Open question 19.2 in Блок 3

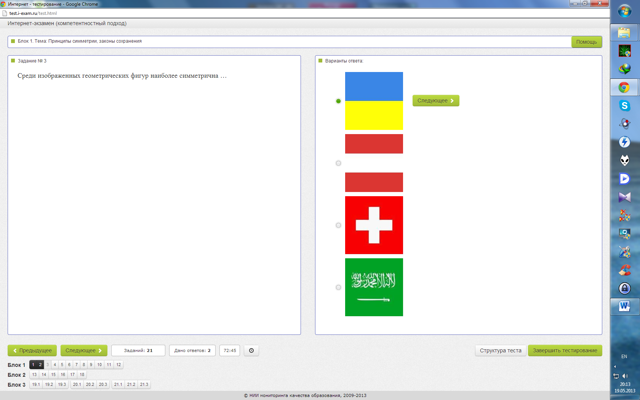point(49,384)
